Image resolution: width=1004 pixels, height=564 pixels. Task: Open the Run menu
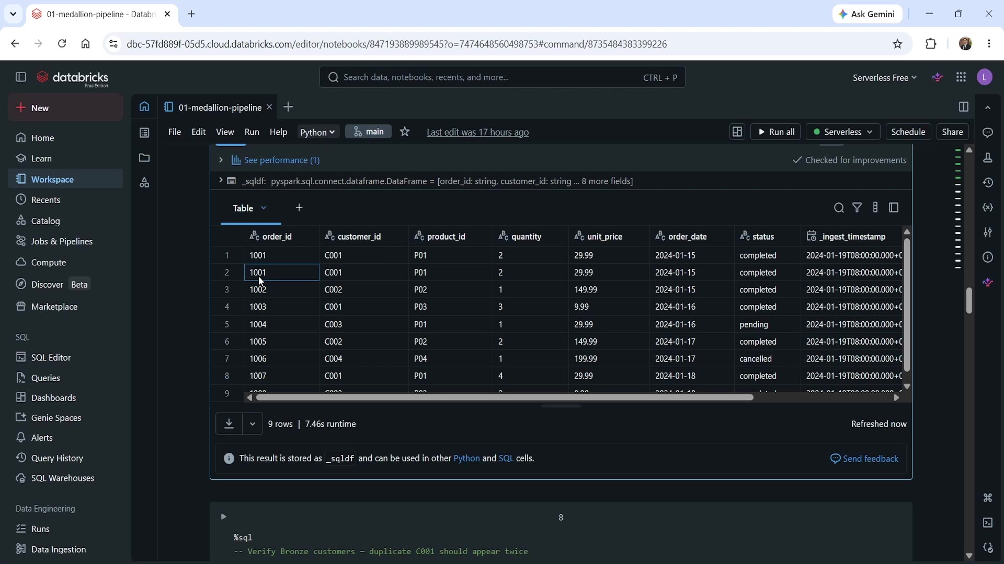pos(252,132)
